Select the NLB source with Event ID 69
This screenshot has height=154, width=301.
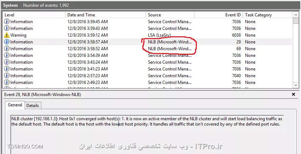[170, 49]
